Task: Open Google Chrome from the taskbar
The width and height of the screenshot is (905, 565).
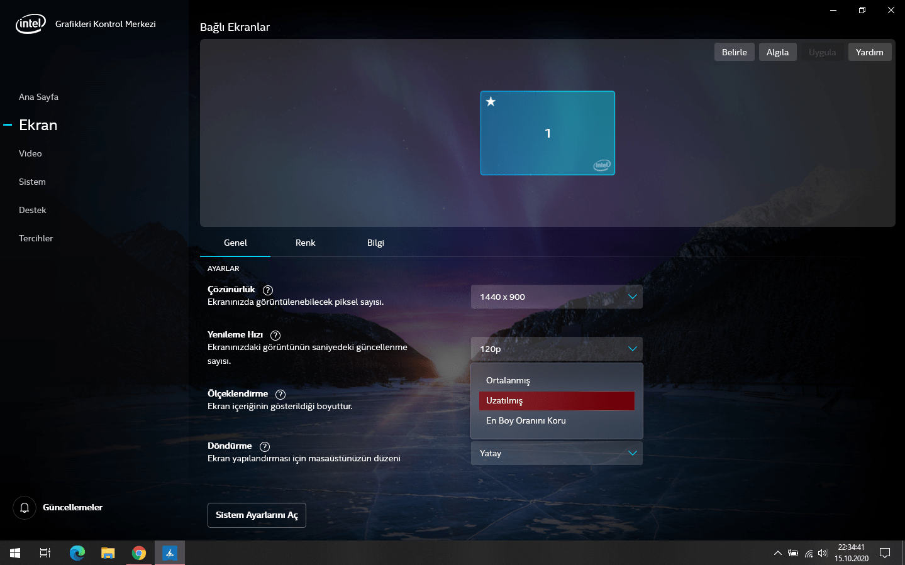Action: pyautogui.click(x=139, y=553)
